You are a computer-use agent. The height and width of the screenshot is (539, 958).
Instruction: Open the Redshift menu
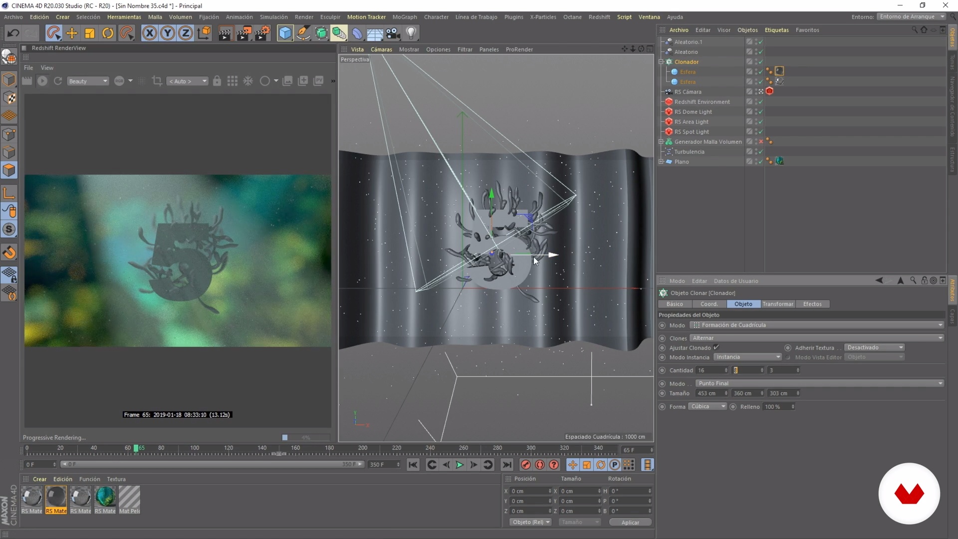coord(599,17)
